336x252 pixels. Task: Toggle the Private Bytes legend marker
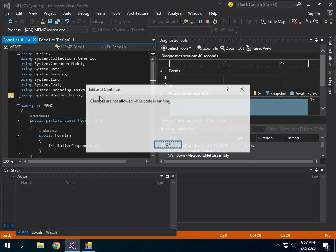[292, 94]
